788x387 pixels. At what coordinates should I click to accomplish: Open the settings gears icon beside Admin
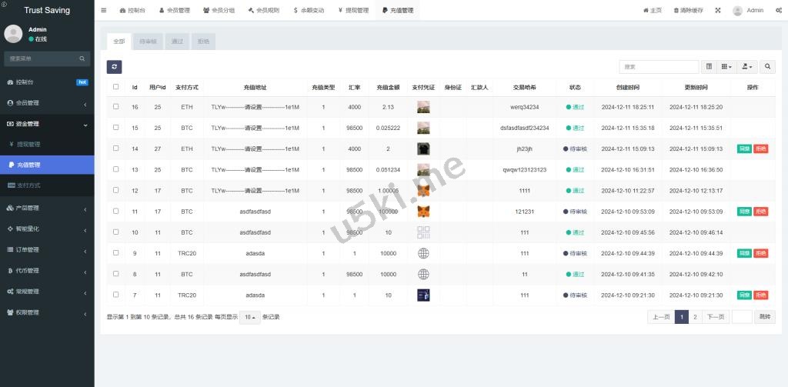click(x=779, y=11)
